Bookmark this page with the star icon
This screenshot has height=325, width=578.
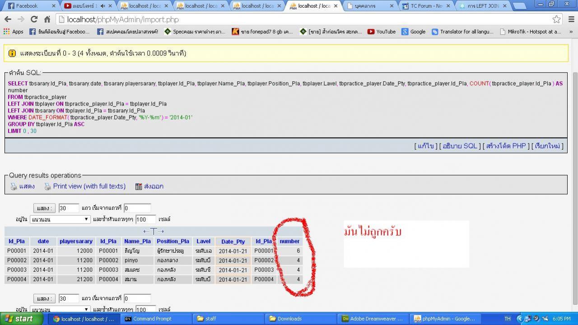coord(556,19)
